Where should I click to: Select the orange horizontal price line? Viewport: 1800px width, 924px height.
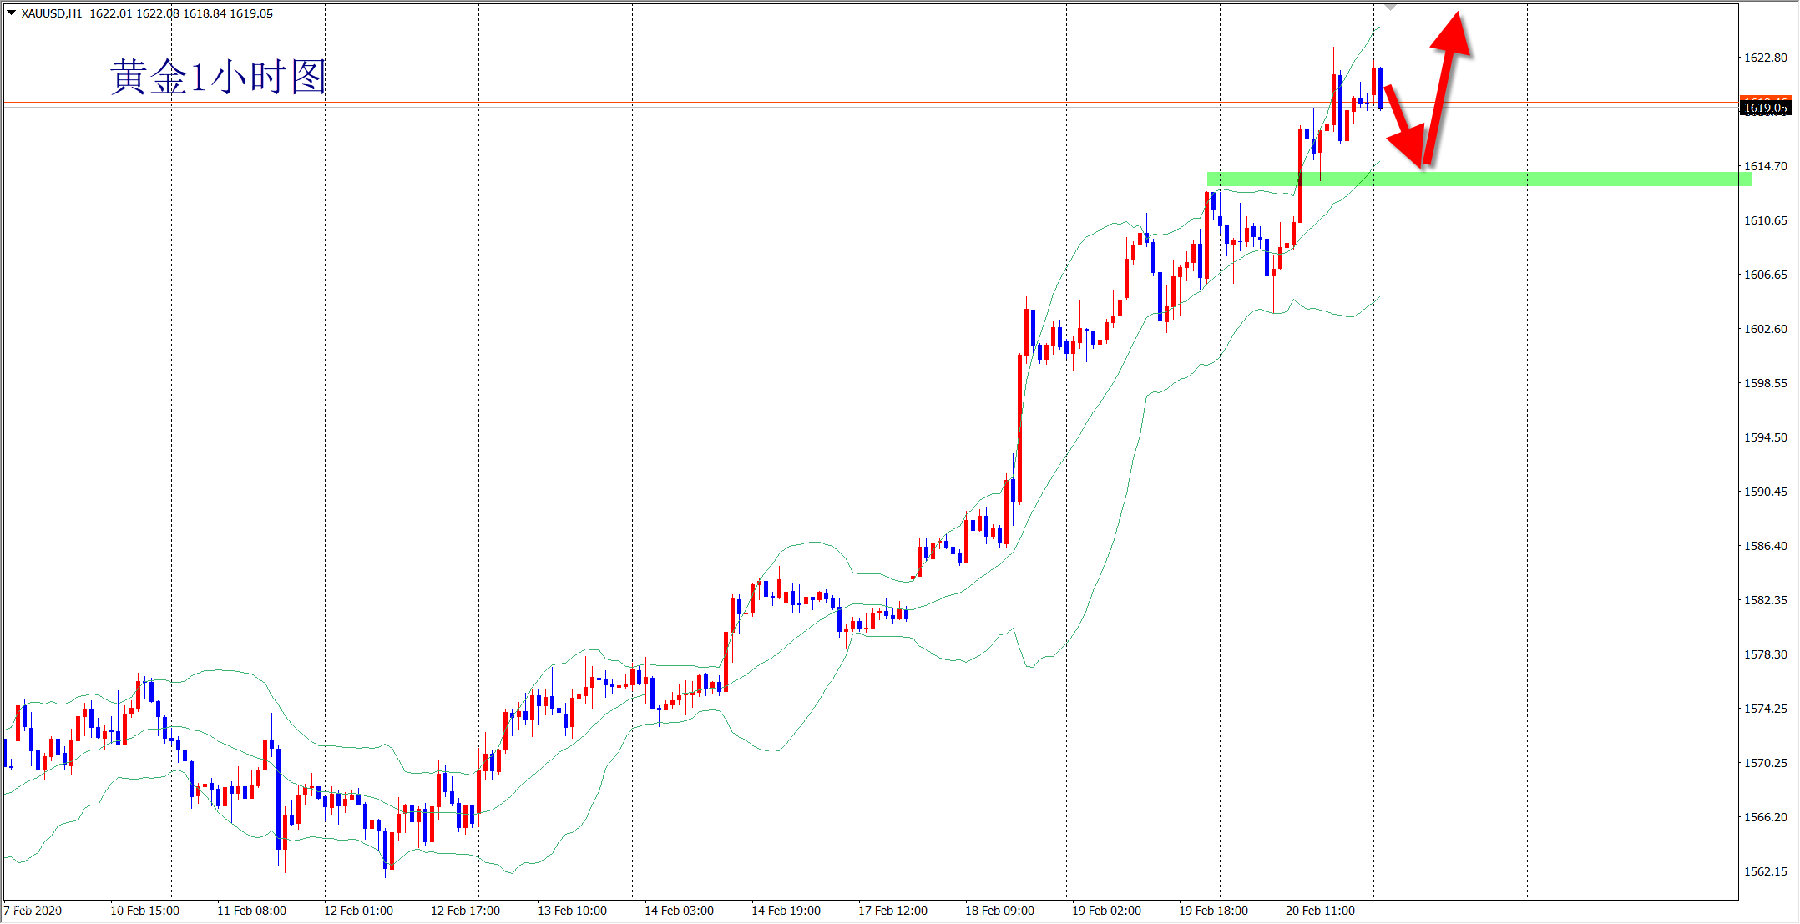click(x=668, y=103)
